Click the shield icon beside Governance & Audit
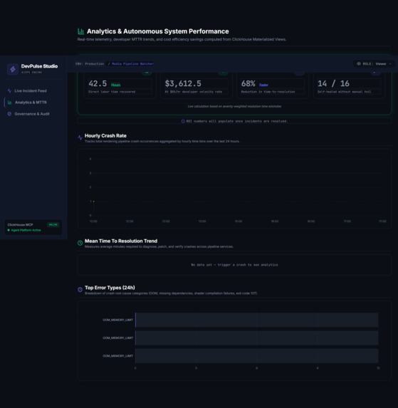 click(10, 114)
